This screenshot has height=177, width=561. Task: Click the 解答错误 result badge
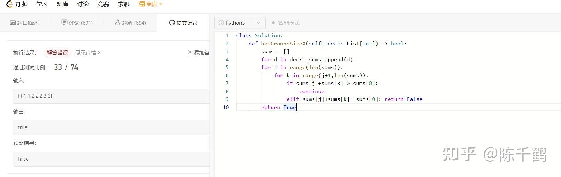point(57,52)
